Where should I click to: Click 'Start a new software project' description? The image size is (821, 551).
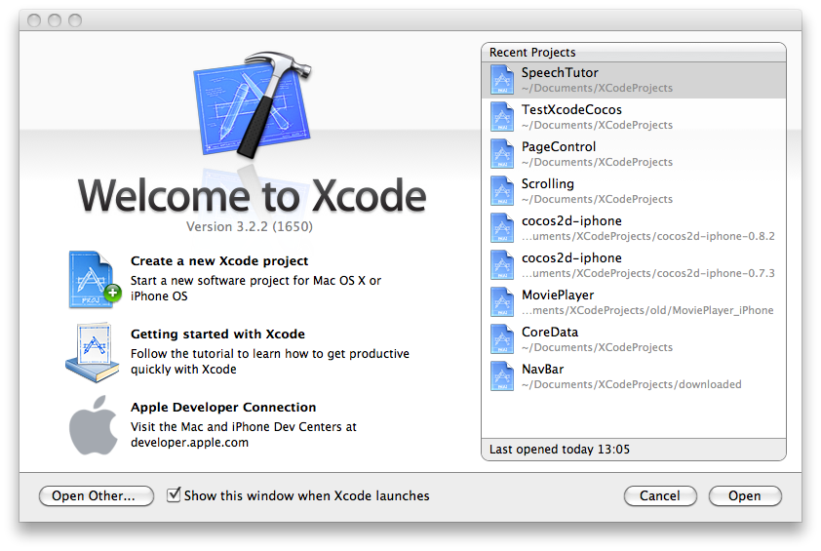(256, 288)
